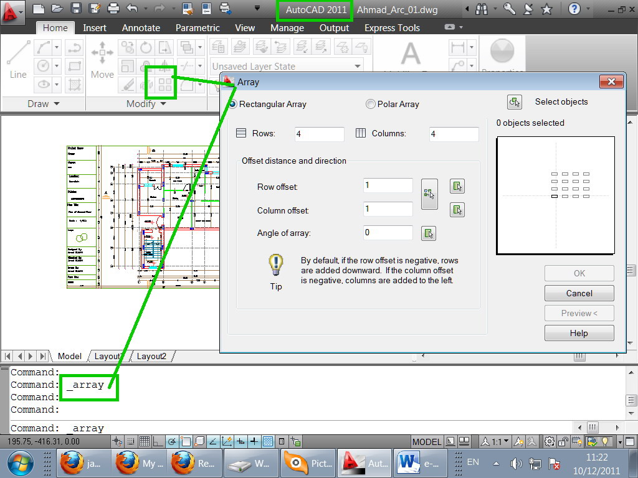Open the AutoCAD application menu button

pos(11,11)
